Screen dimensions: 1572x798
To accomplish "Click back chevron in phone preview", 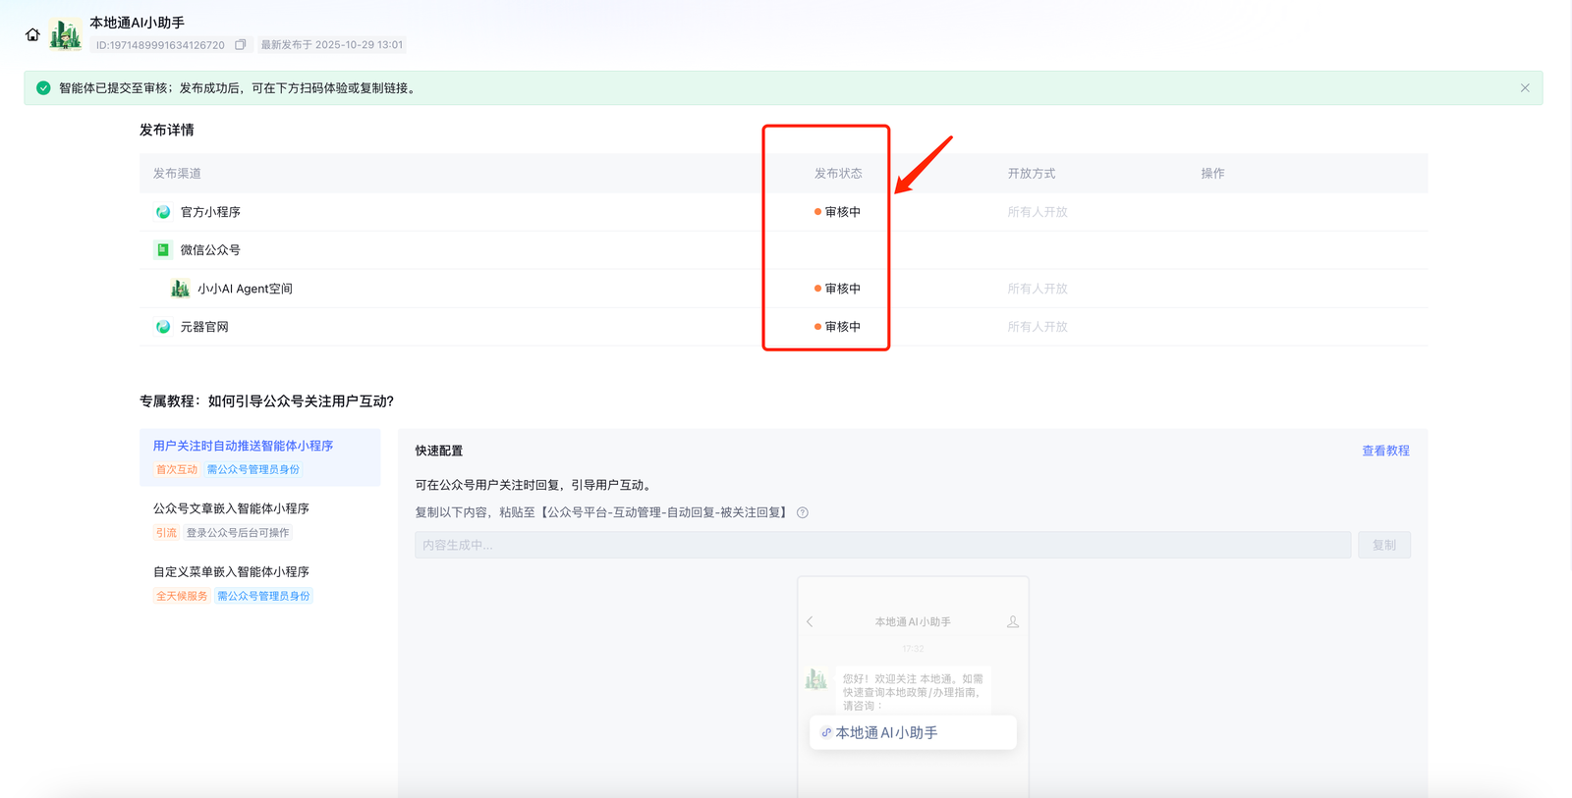I will (x=810, y=622).
